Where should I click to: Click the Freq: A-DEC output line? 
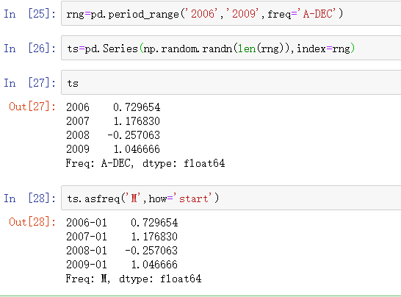tap(145, 163)
